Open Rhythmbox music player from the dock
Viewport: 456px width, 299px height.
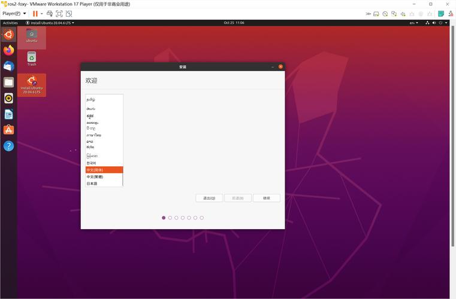pyautogui.click(x=9, y=99)
